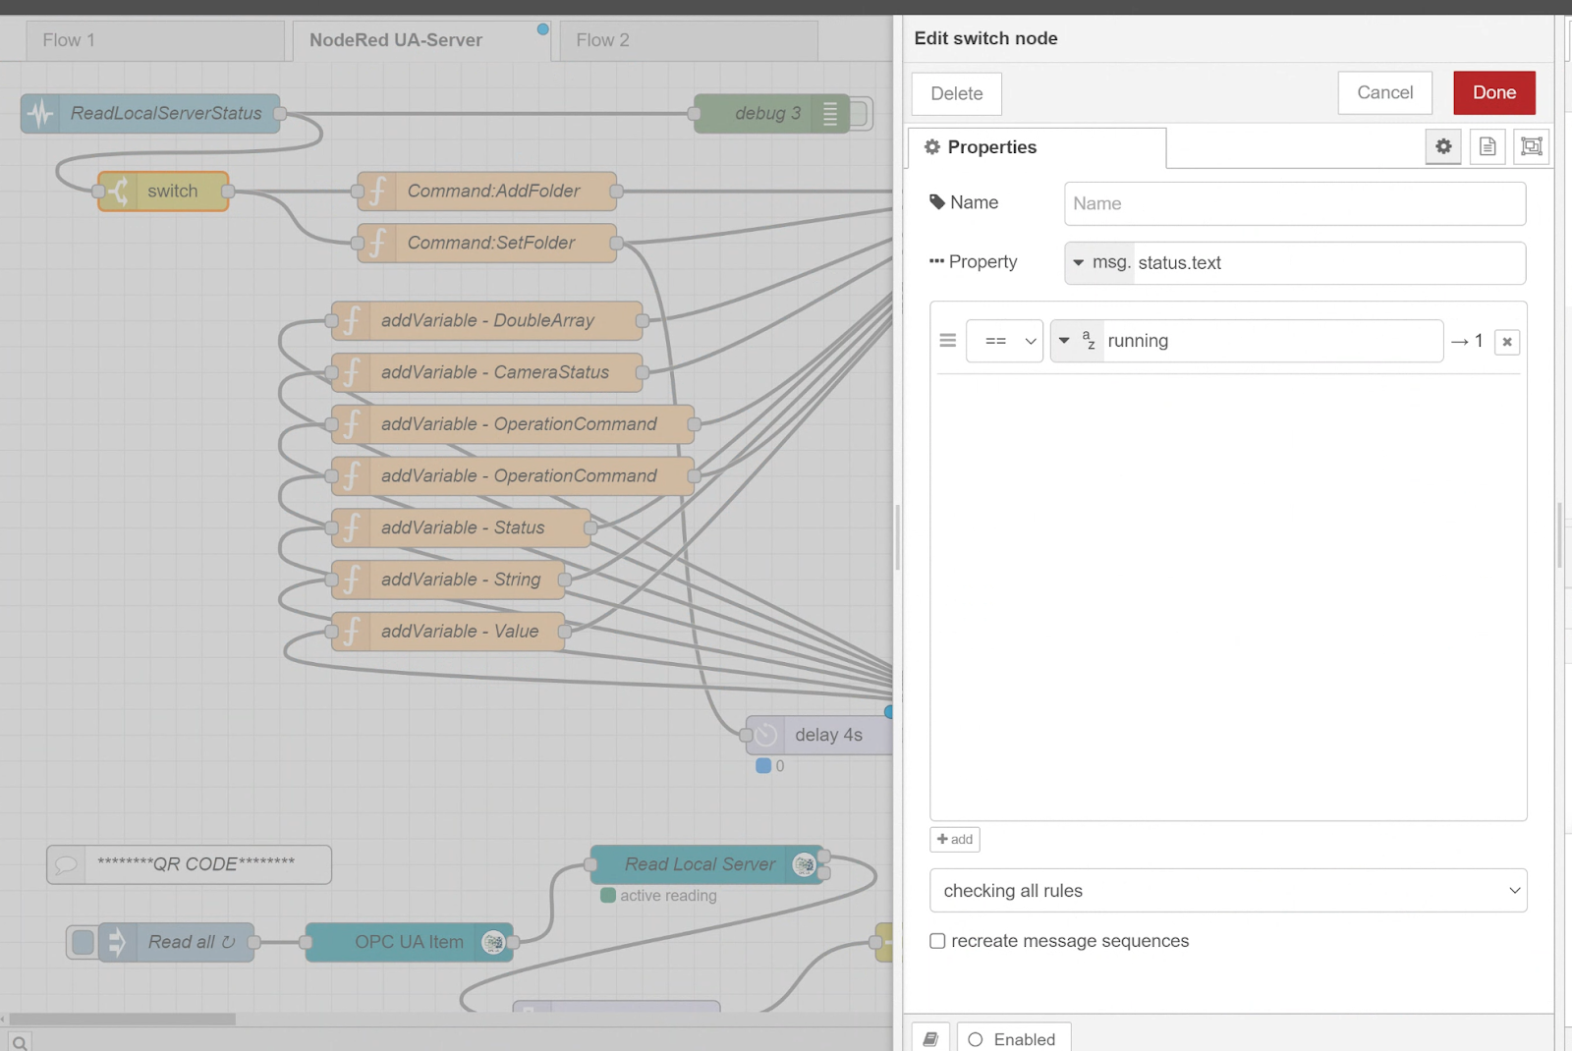Grab the rule reorder handle icon
The width and height of the screenshot is (1572, 1051).
tap(947, 341)
